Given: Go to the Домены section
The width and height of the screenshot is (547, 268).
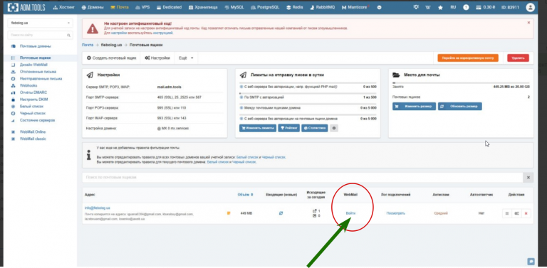Looking at the screenshot, I should coord(93,7).
